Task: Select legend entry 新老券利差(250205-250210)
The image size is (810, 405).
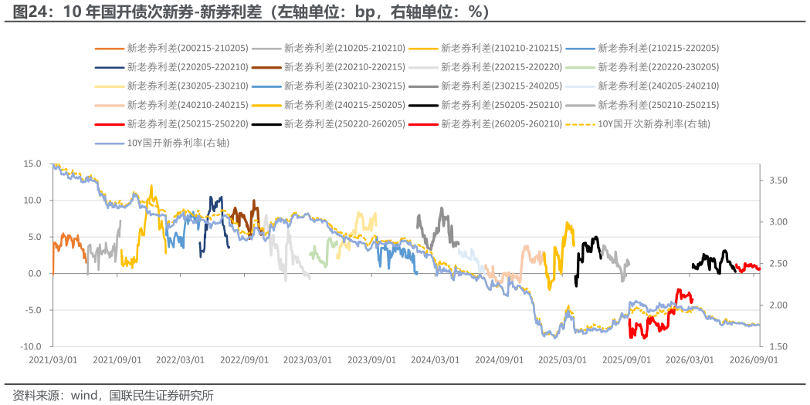Action: point(486,105)
